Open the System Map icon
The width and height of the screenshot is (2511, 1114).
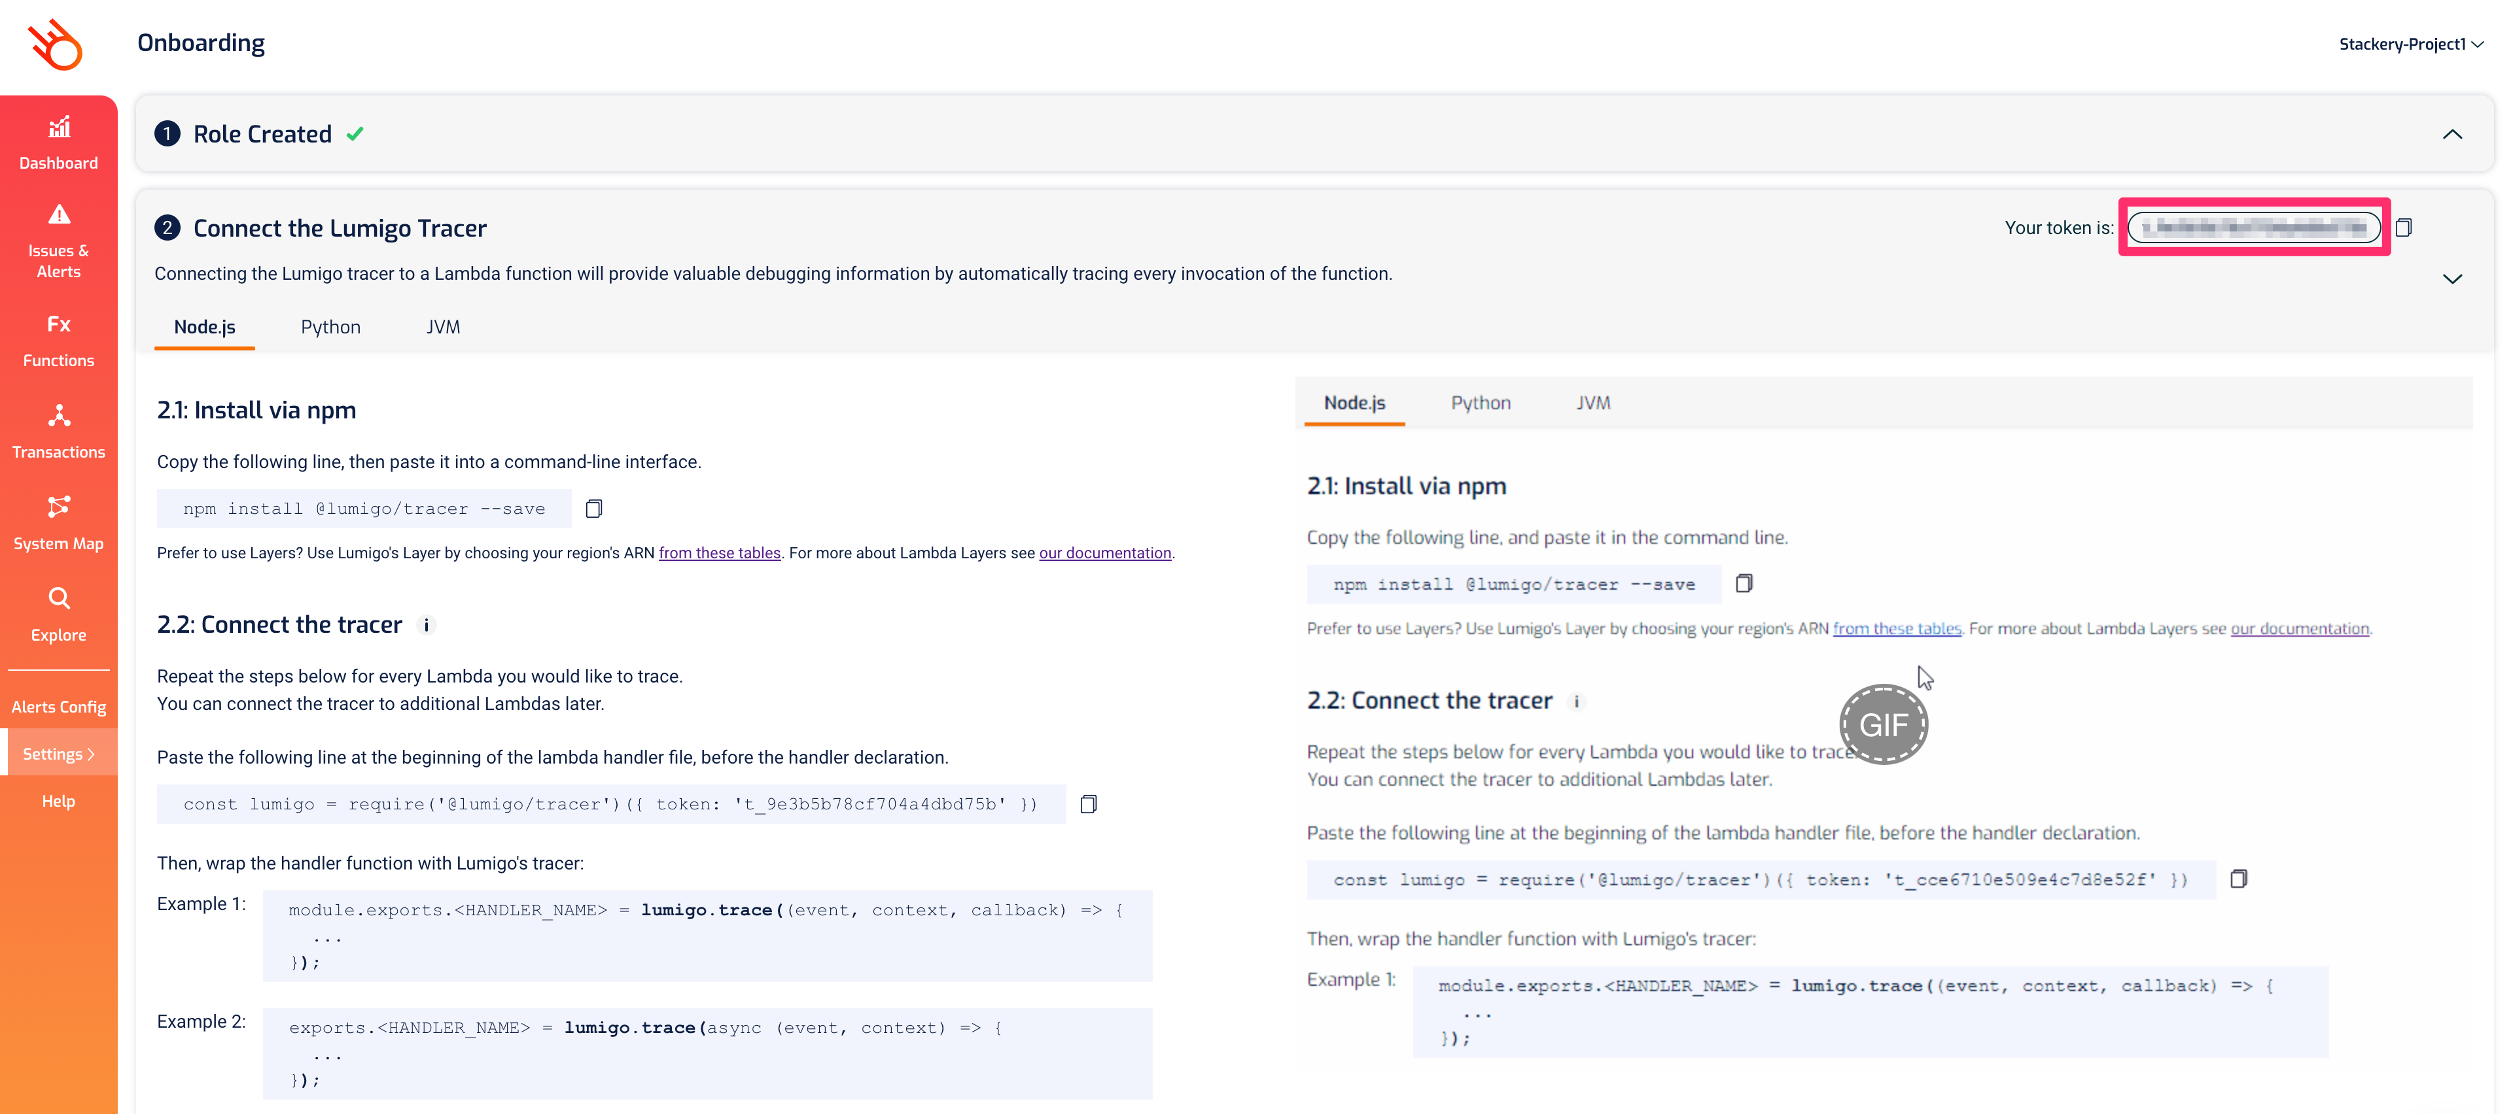point(58,507)
